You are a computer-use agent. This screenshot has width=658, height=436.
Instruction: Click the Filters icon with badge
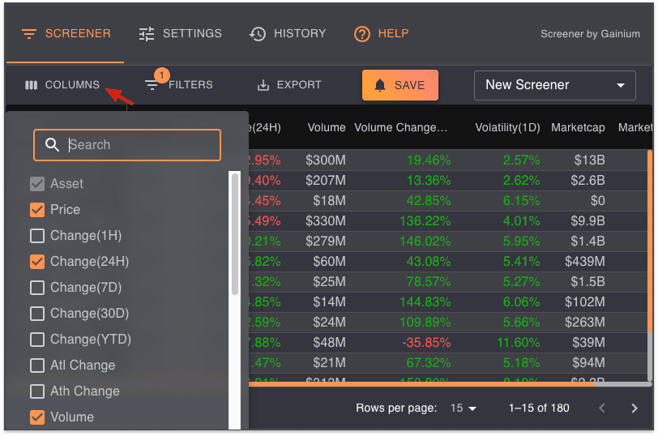coord(152,84)
